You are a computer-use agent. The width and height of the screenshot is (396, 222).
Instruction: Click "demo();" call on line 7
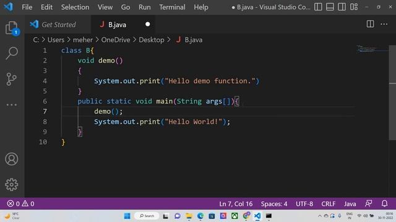108,112
